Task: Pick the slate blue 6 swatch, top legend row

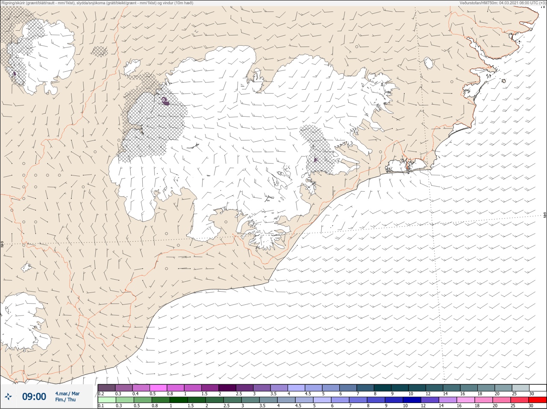Action: tap(348, 388)
